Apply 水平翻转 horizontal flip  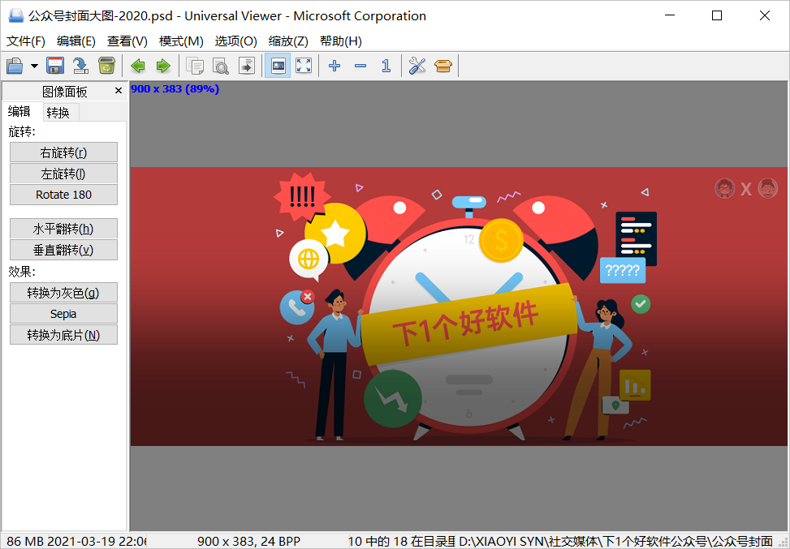click(x=63, y=228)
